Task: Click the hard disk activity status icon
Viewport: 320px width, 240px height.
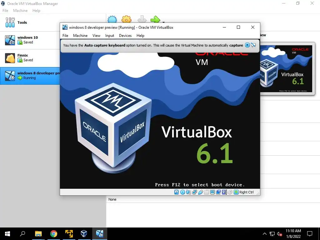Action: point(177,192)
